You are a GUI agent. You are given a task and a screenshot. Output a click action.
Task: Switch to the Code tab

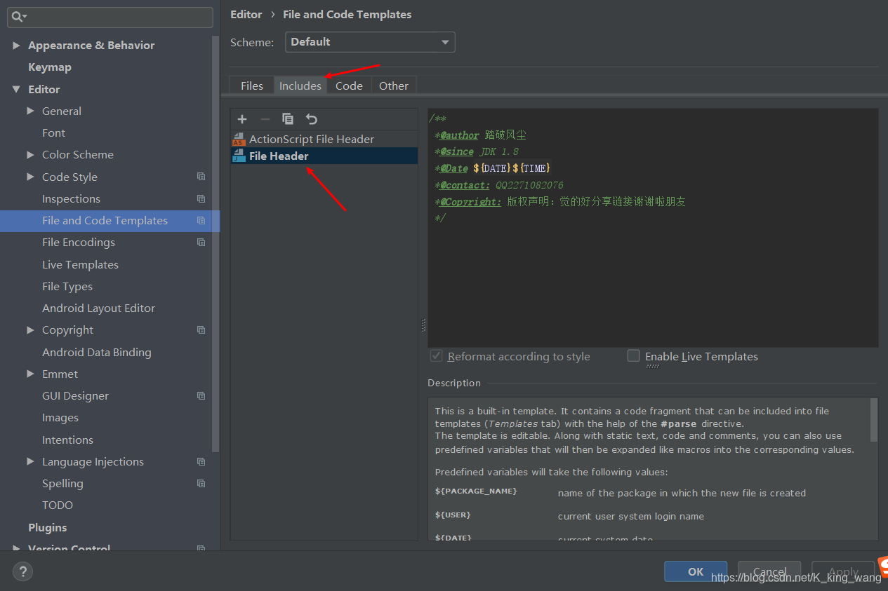(349, 86)
